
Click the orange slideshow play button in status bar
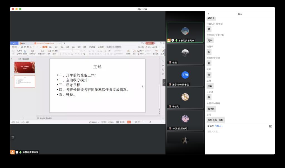(129, 122)
